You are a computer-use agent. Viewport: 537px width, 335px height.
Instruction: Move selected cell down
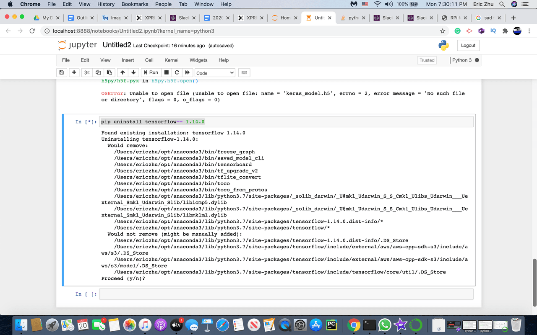click(133, 72)
